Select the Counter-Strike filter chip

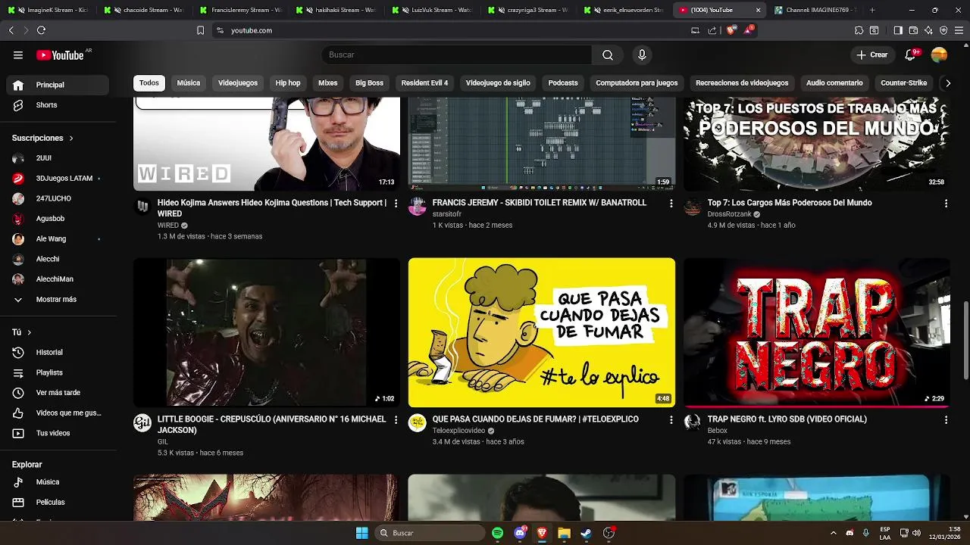[x=903, y=83]
